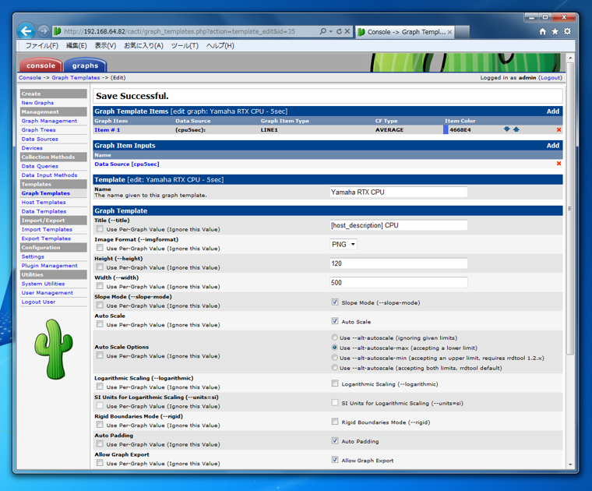The height and width of the screenshot is (491, 592).
Task: Toggle per-graph value checkbox for Height
Action: [100, 267]
